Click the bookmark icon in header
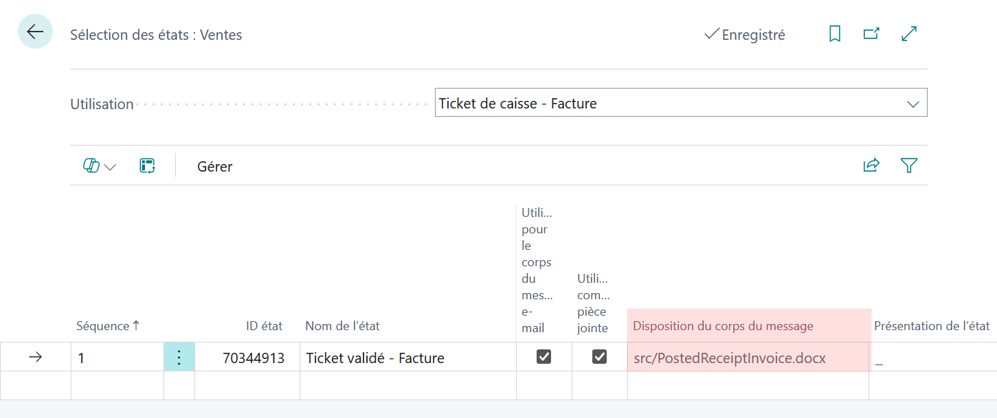 pyautogui.click(x=835, y=34)
